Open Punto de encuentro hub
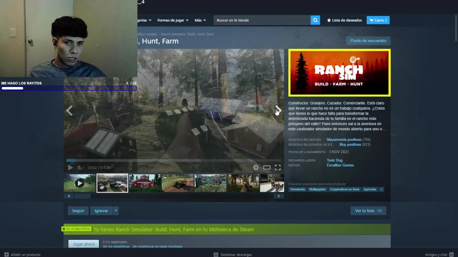The width and height of the screenshot is (458, 257). (x=368, y=41)
